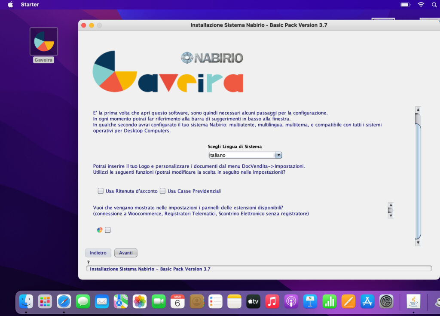The height and width of the screenshot is (316, 440).
Task: Open Messages in the Dock
Action: pyautogui.click(x=83, y=301)
